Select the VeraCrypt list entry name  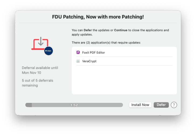click(89, 61)
